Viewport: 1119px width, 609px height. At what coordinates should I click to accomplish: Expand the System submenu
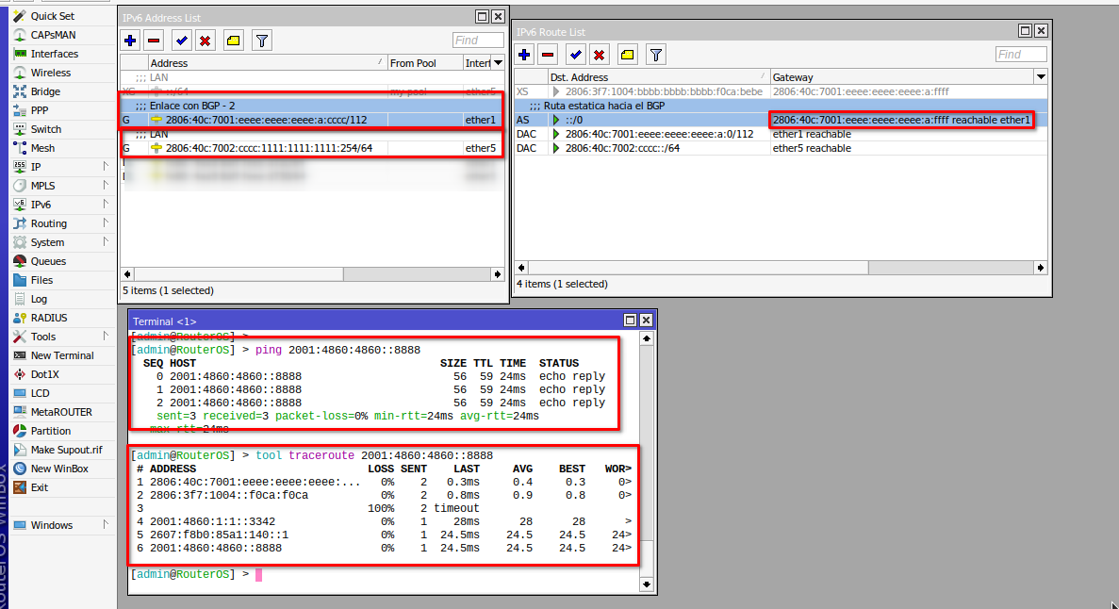[x=62, y=242]
